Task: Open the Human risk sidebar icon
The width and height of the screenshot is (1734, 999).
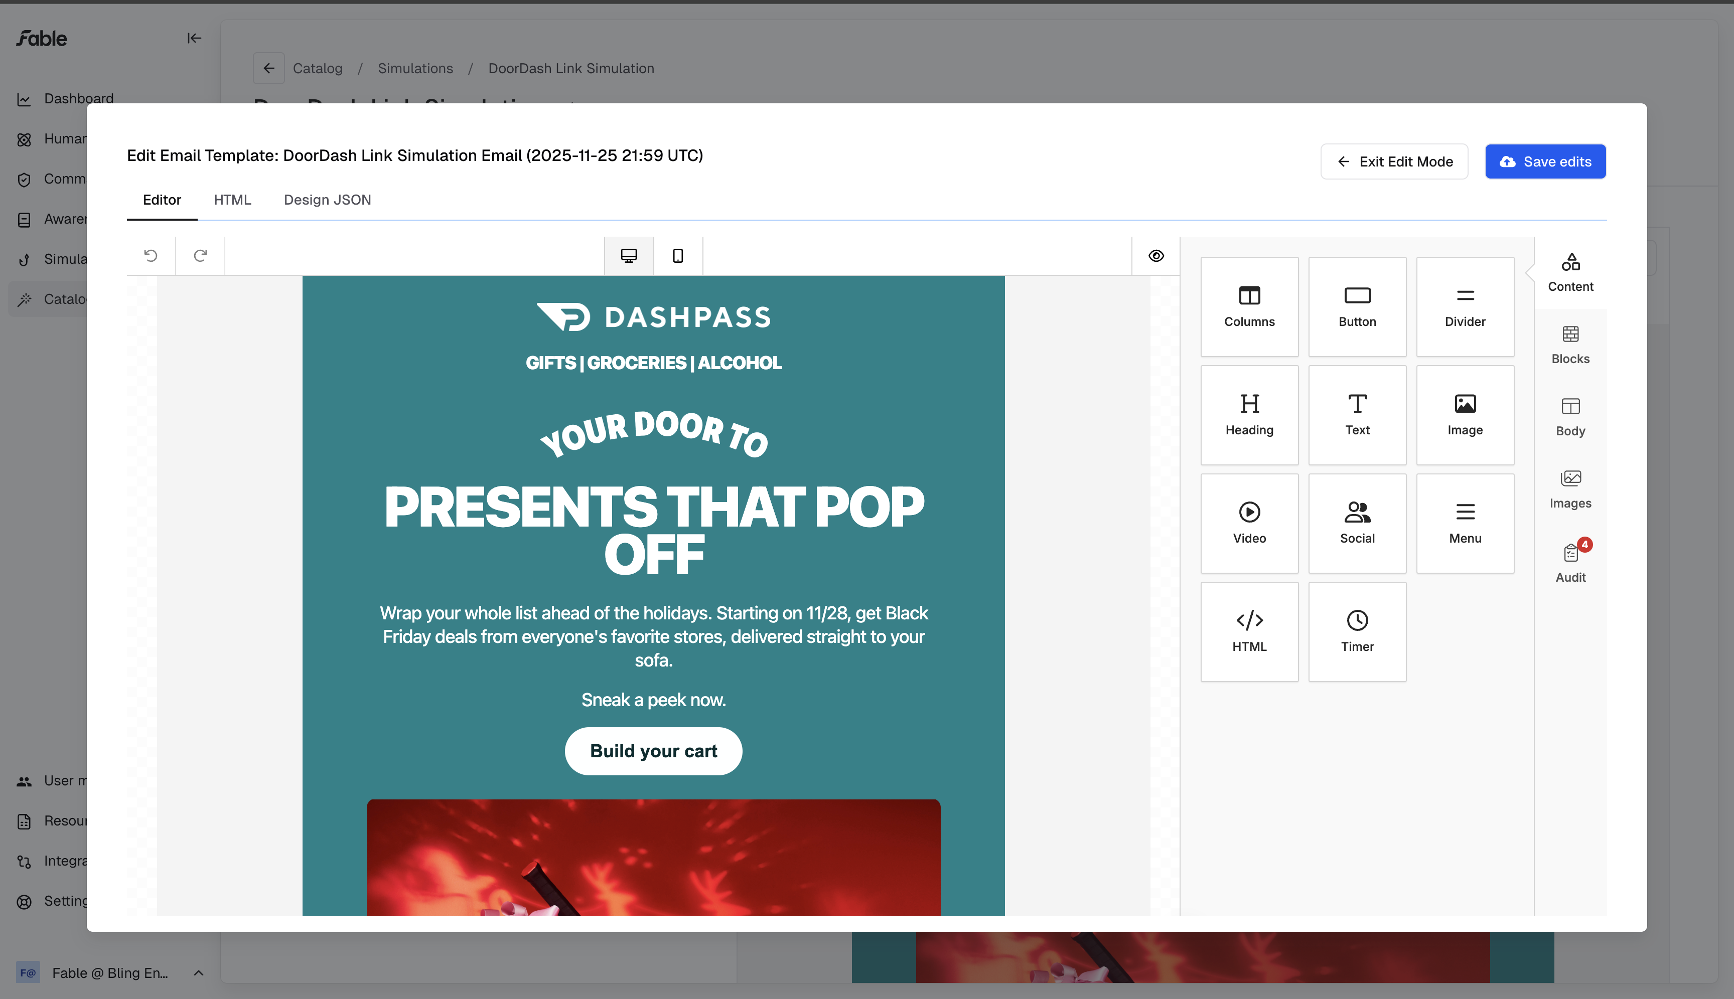Action: pyautogui.click(x=24, y=139)
